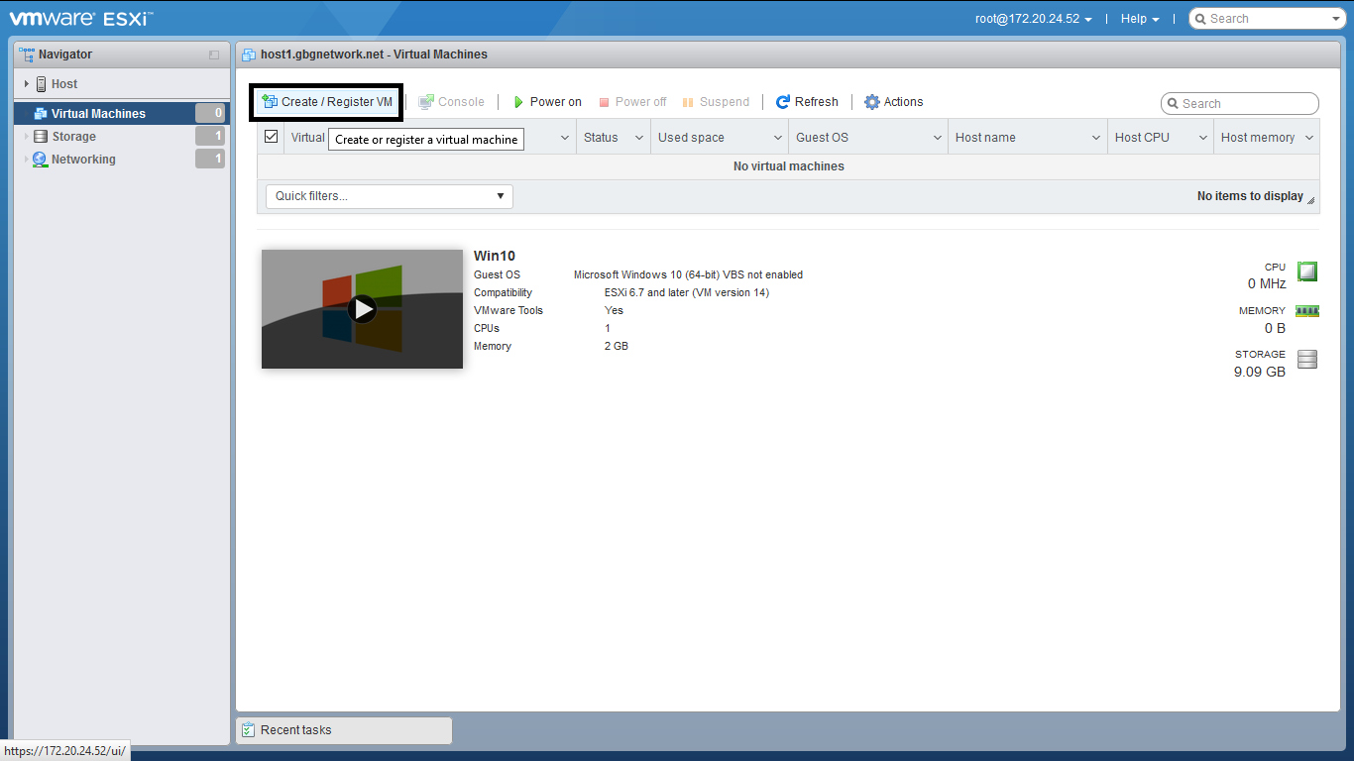Click the Create / Register VM icon
Viewport: 1354px width, 761px height.
pyautogui.click(x=269, y=101)
